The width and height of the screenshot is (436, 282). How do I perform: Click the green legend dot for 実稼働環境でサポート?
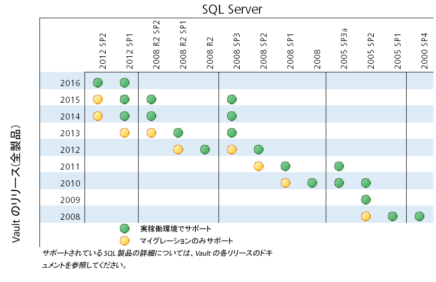pyautogui.click(x=124, y=228)
